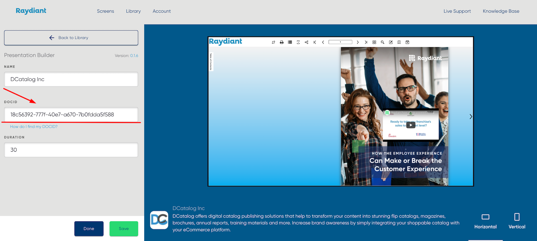This screenshot has height=241, width=537.
Task: Jump to first page icon
Action: click(x=315, y=42)
